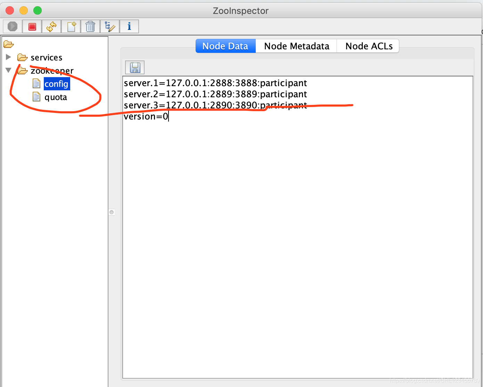Open the node viewers settings icon
483x387 pixels.
110,26
